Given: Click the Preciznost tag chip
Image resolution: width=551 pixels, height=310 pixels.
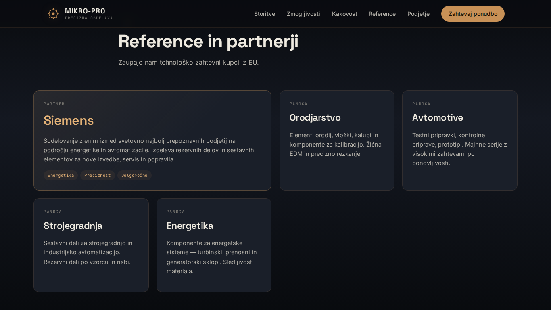Looking at the screenshot, I should pyautogui.click(x=97, y=175).
